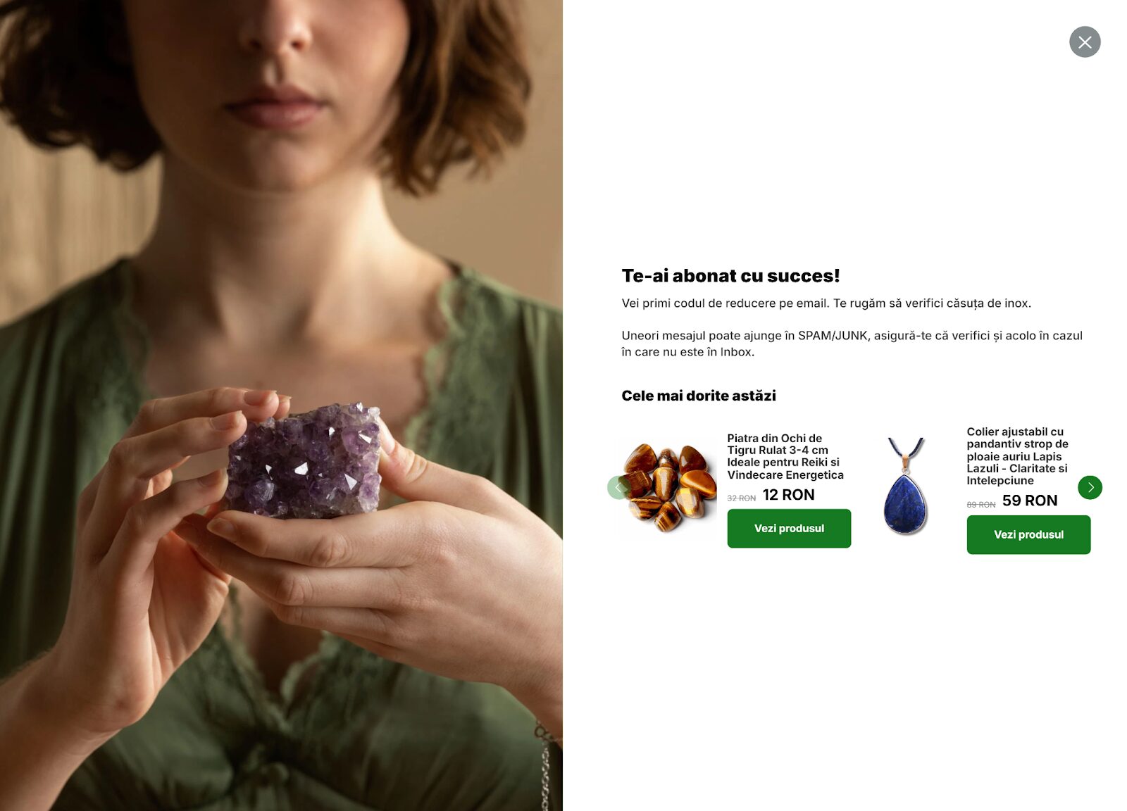Click the Cele mai dorite astăzi heading
This screenshot has height=811, width=1127.
tap(699, 396)
